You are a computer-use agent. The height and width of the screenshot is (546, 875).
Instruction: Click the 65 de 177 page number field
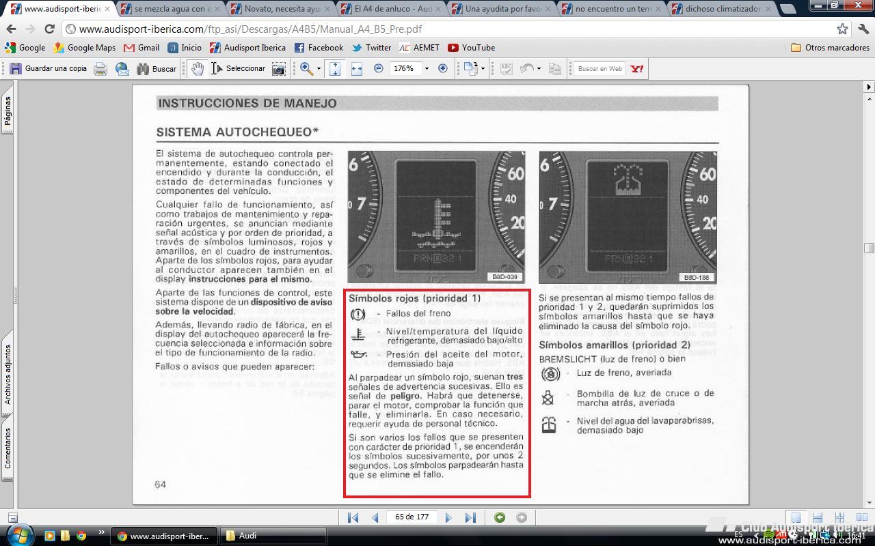pyautogui.click(x=412, y=517)
